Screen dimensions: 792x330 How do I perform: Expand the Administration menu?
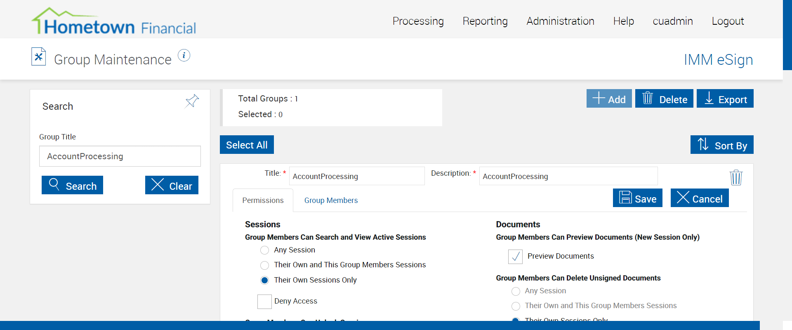560,21
